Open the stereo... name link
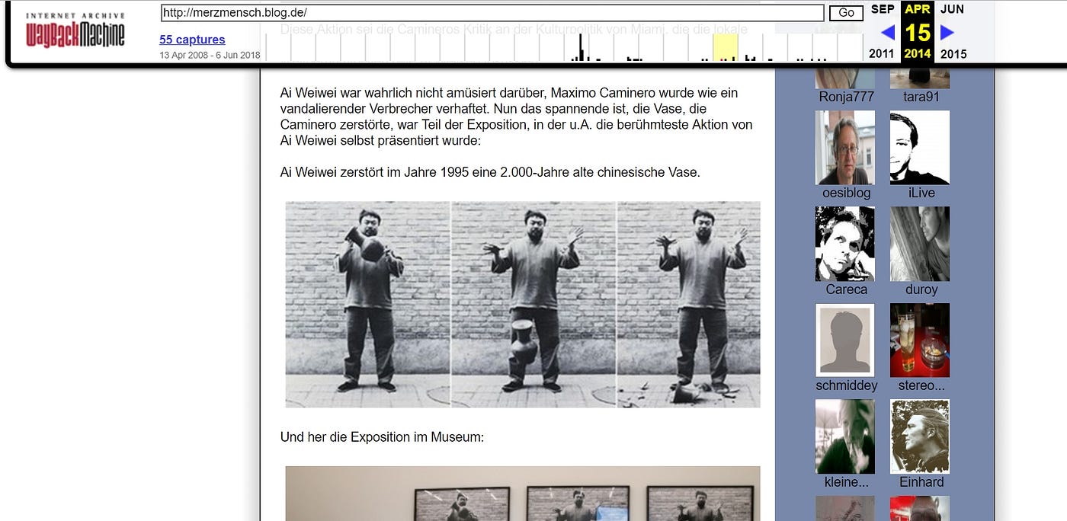The width and height of the screenshot is (1067, 521). point(921,385)
